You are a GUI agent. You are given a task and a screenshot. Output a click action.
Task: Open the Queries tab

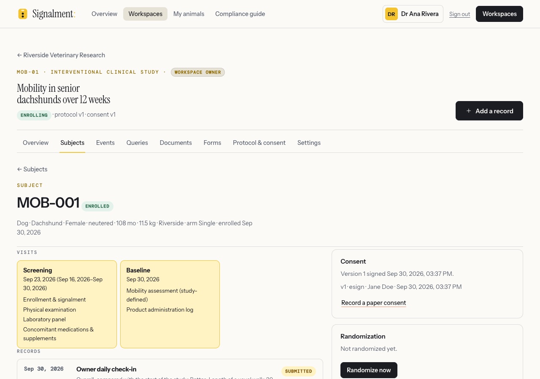[x=137, y=143]
